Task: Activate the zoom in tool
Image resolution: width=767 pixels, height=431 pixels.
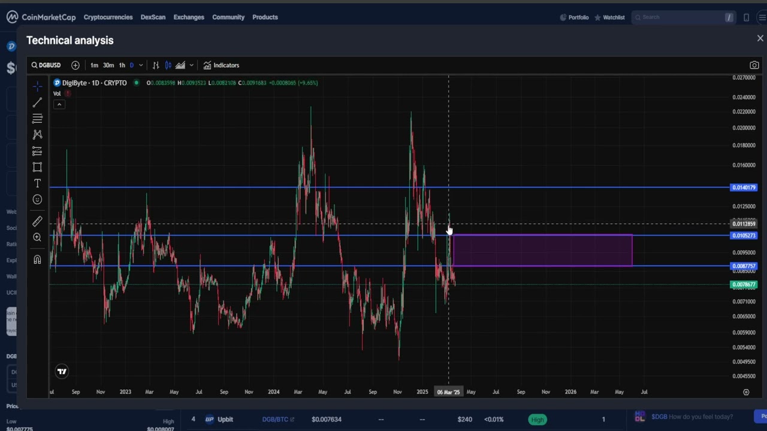Action: pyautogui.click(x=37, y=238)
